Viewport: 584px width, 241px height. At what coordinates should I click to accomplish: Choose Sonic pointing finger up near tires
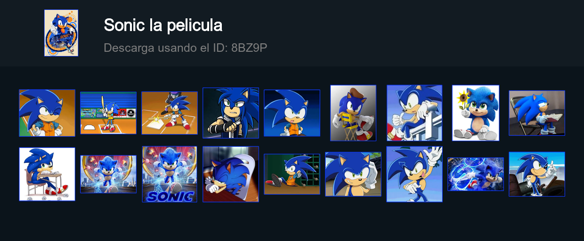tap(537, 174)
